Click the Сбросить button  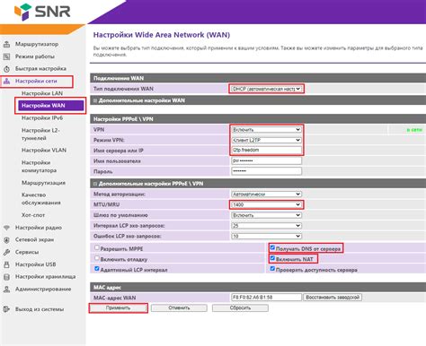pyautogui.click(x=240, y=307)
